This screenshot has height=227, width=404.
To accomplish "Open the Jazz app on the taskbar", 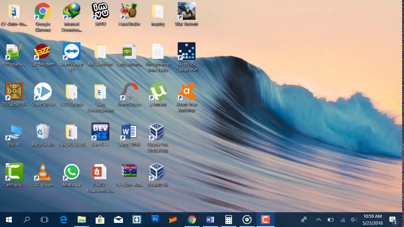I will [173, 220].
